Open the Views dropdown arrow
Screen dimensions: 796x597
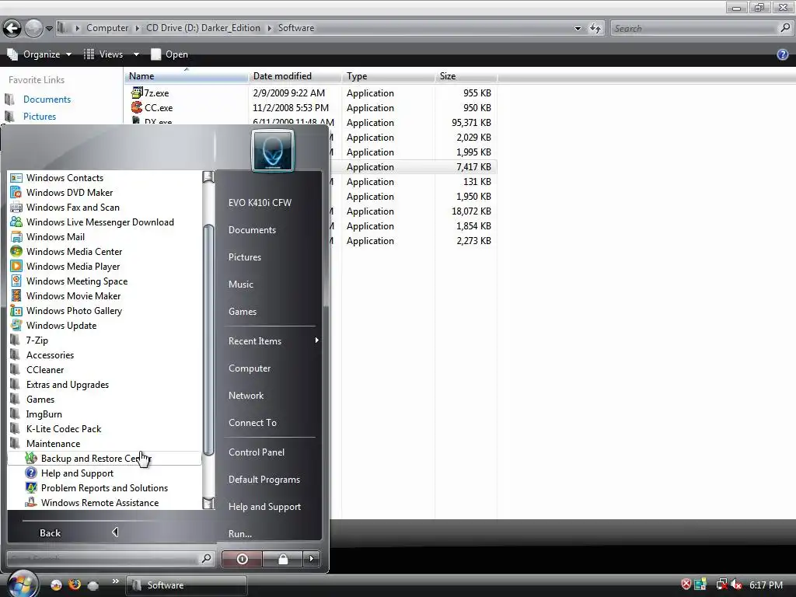click(136, 54)
